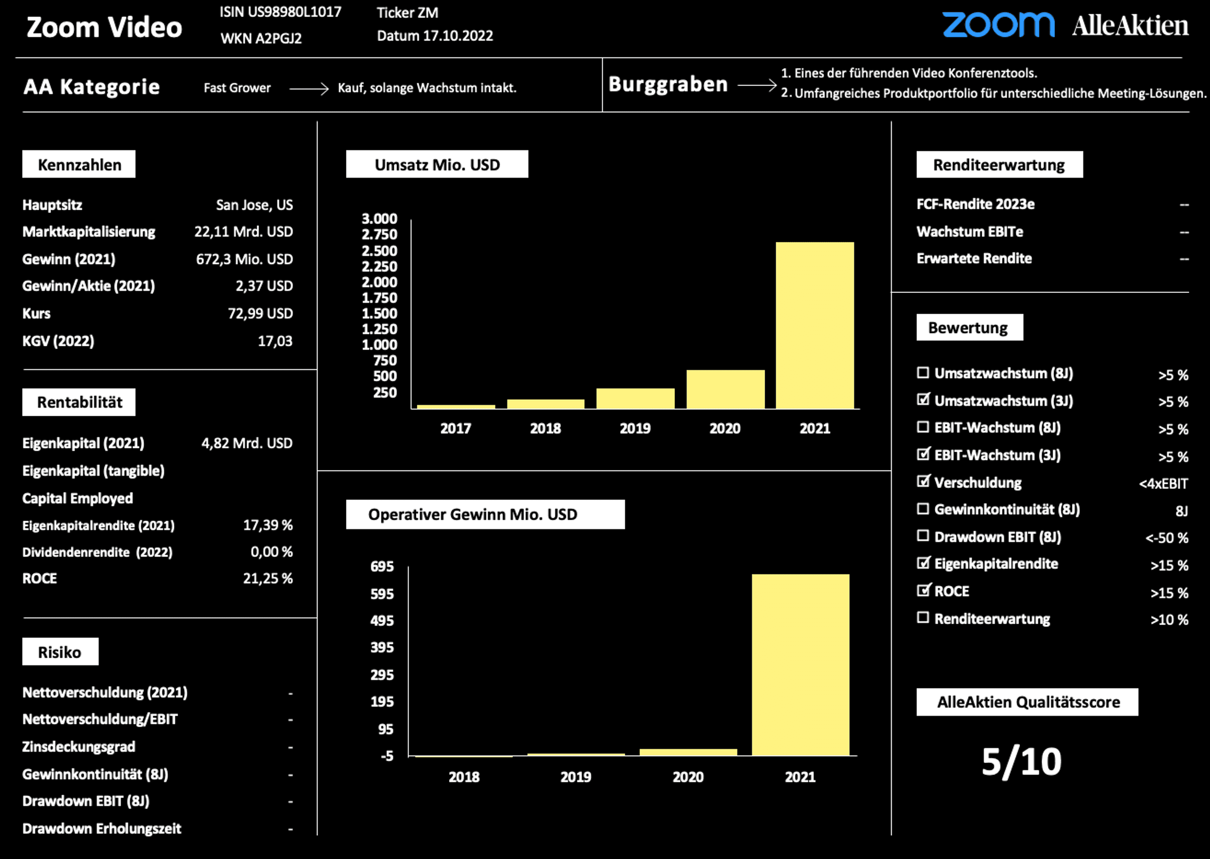Click the Erwartete Rendite label
Image resolution: width=1210 pixels, height=859 pixels.
click(974, 258)
